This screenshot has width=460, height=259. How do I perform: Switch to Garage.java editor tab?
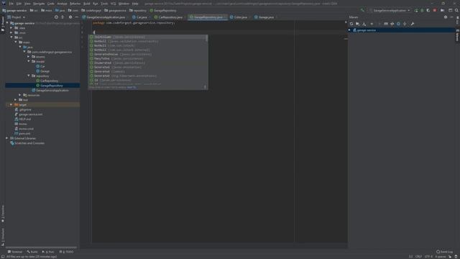pos(264,17)
